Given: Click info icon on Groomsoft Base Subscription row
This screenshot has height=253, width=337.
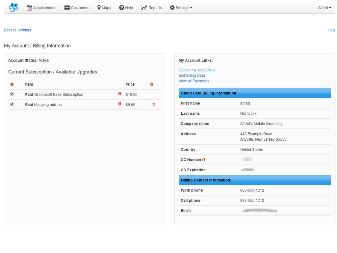Looking at the screenshot, I should click(120, 94).
